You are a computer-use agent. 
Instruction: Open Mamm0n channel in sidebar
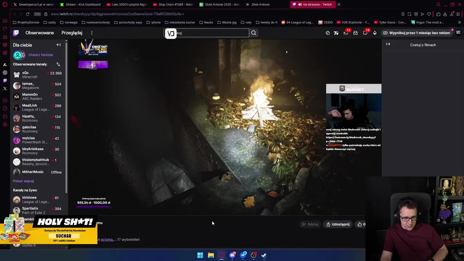click(x=37, y=96)
